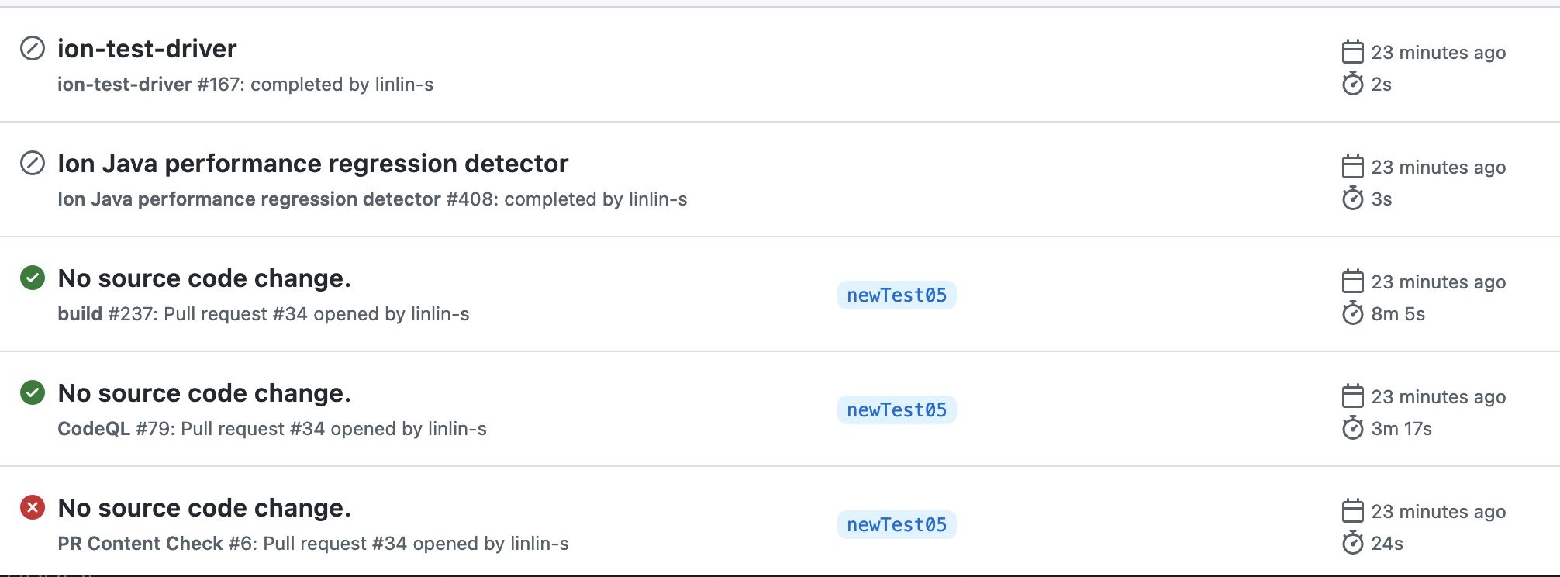Click stopwatch icon beside 2s duration
1560x577 pixels.
pyautogui.click(x=1352, y=84)
